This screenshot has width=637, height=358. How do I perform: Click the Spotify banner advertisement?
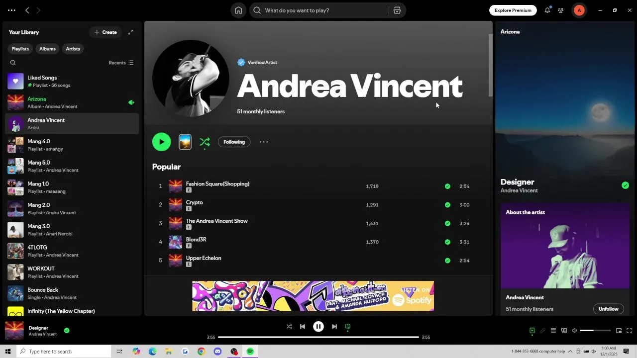coord(313,296)
